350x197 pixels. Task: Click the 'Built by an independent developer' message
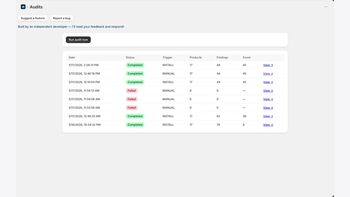71,27
